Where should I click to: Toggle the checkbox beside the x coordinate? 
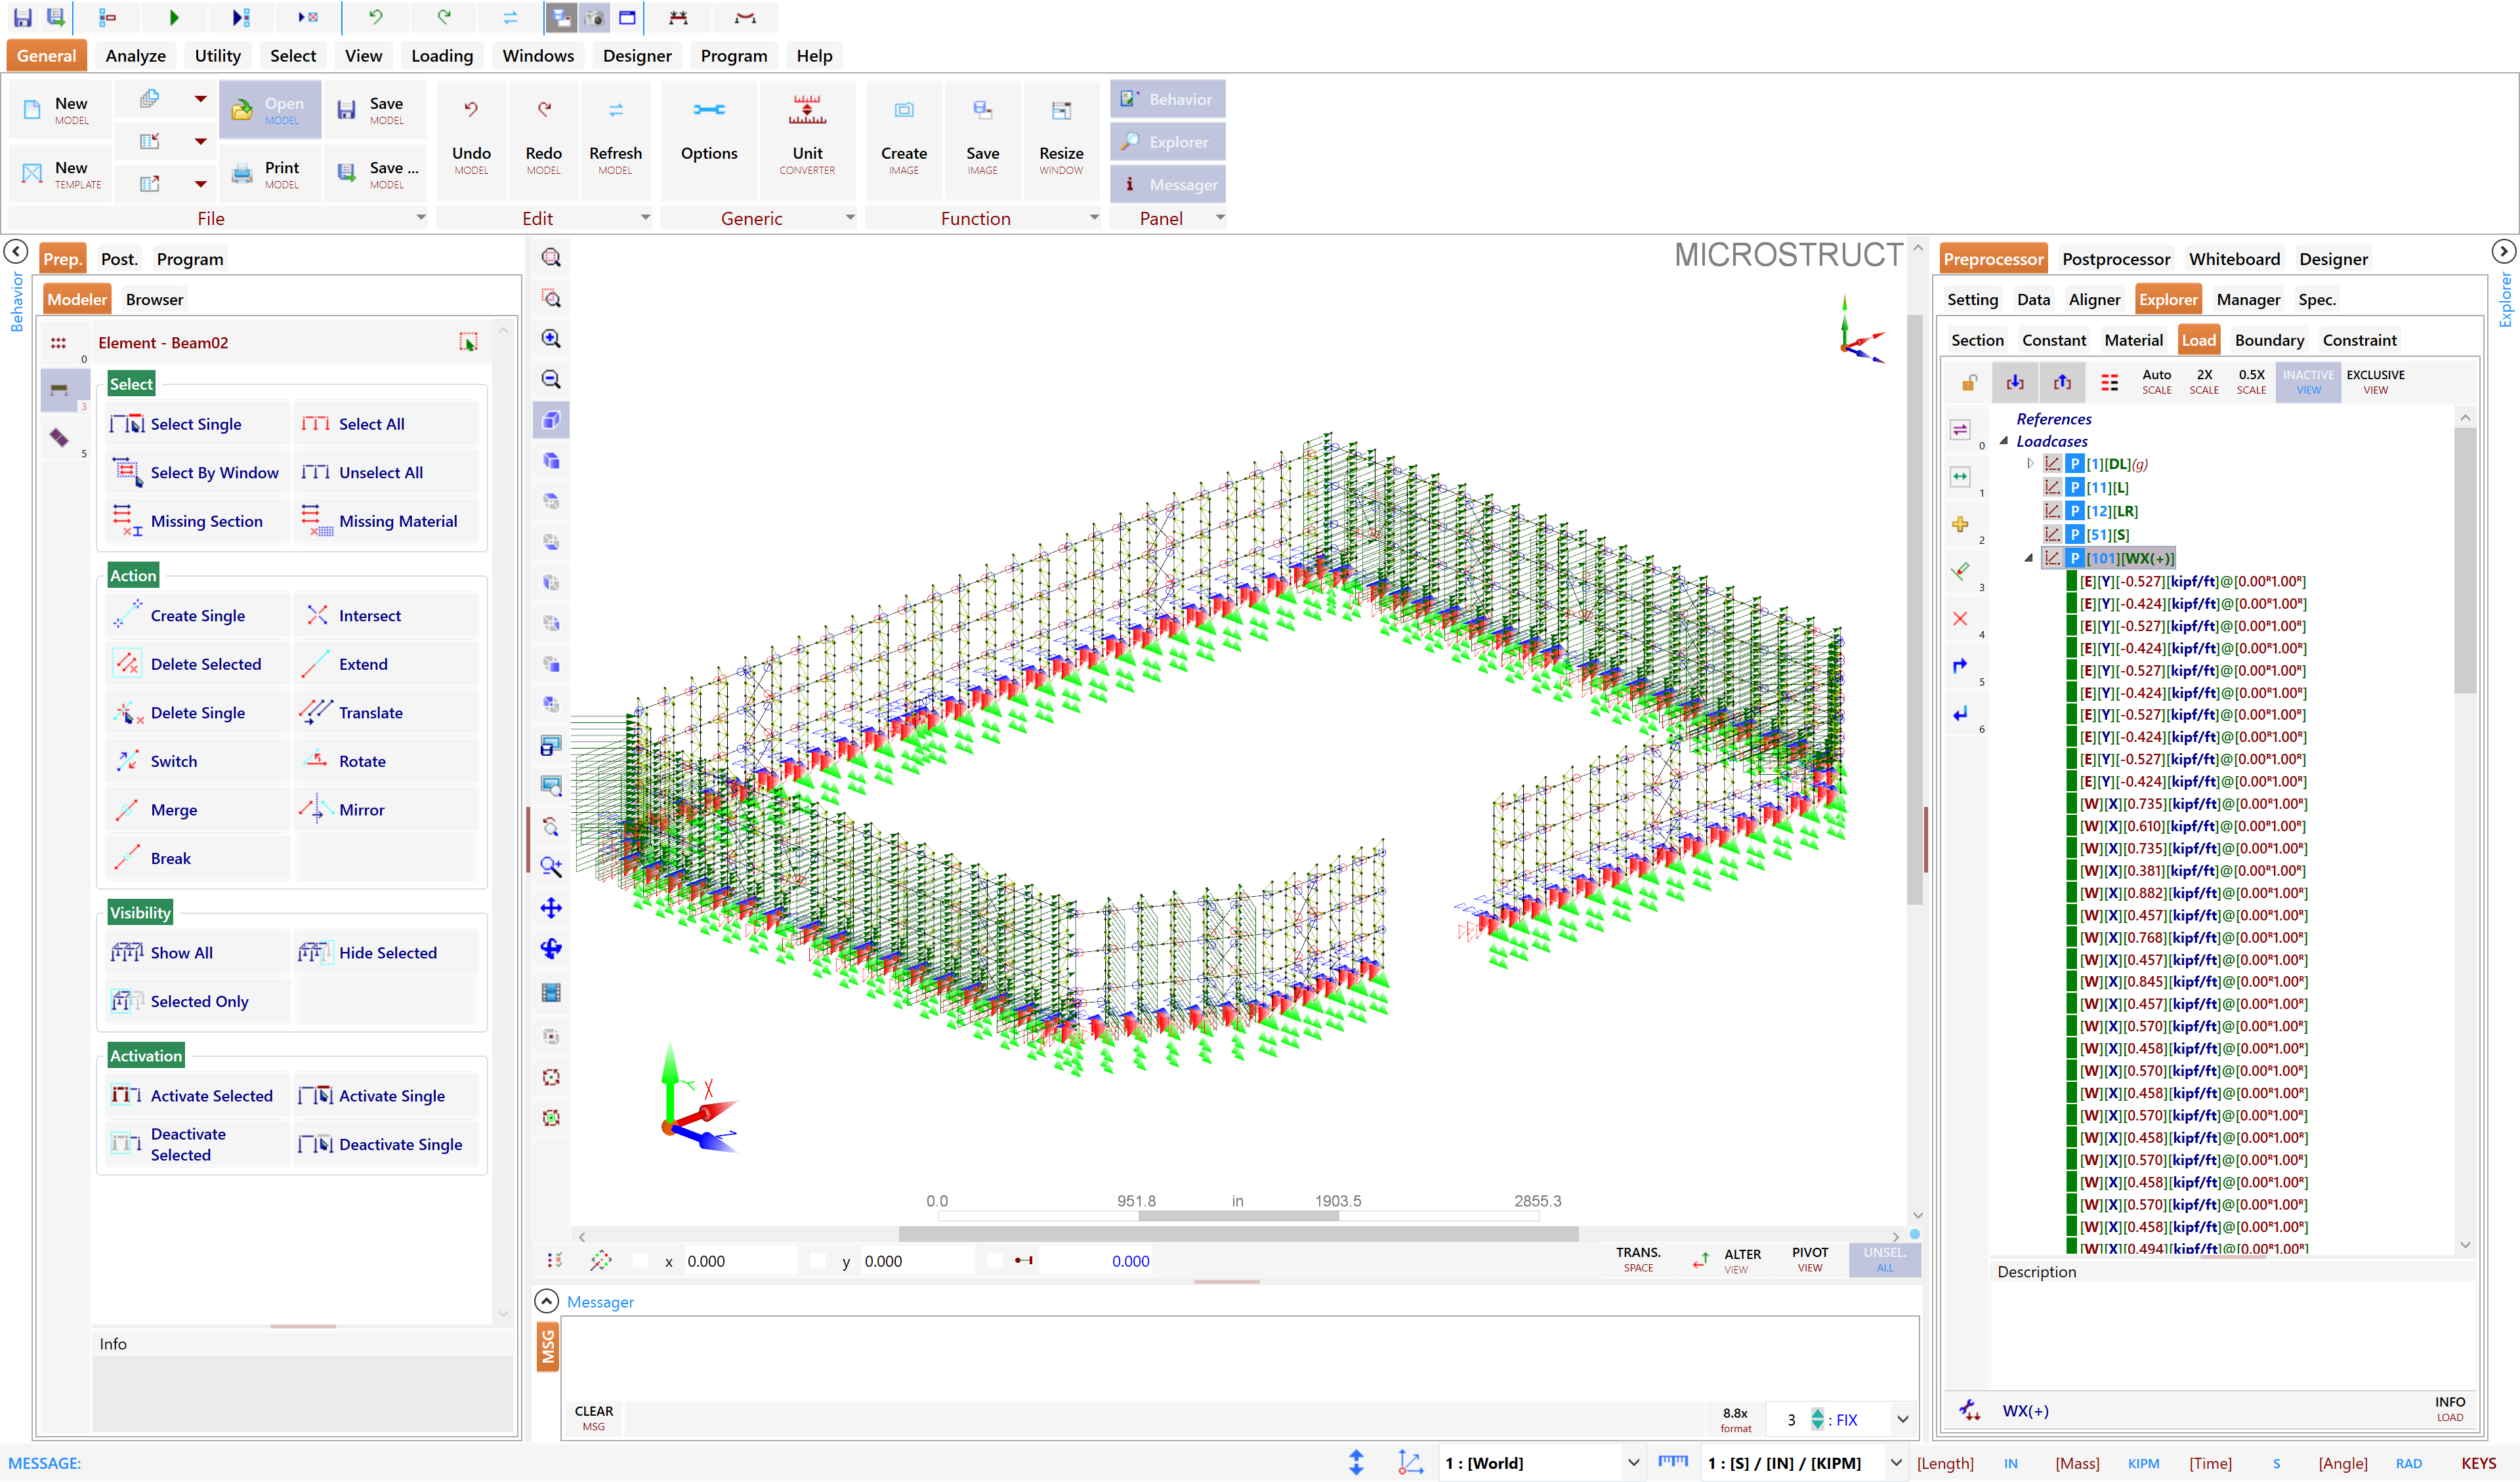coord(641,1261)
